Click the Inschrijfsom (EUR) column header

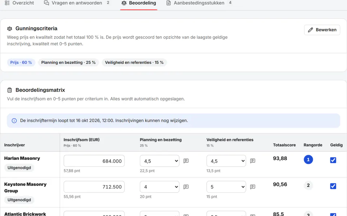[81, 140]
